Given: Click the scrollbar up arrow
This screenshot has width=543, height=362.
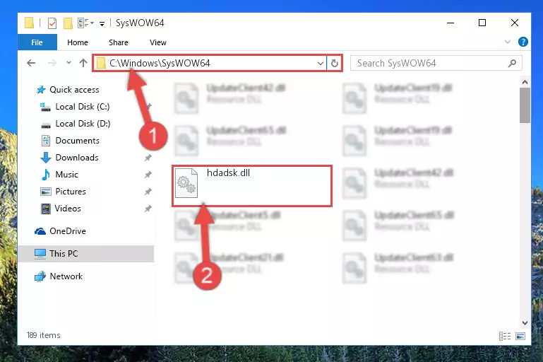Looking at the screenshot, I should pyautogui.click(x=525, y=82).
